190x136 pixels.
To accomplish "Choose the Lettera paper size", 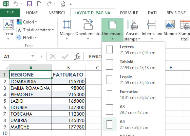I will pyautogui.click(x=133, y=50).
